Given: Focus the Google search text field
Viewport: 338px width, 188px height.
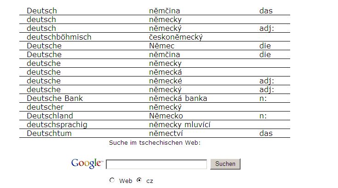Looking at the screenshot, I should [156, 164].
